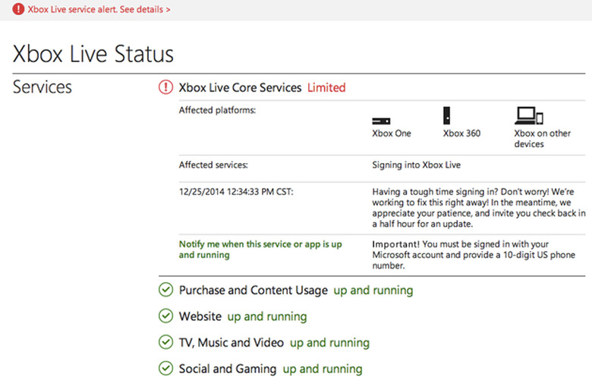This screenshot has width=592, height=389.
Task: Expand the Social and Gaming row
Action: click(x=228, y=369)
